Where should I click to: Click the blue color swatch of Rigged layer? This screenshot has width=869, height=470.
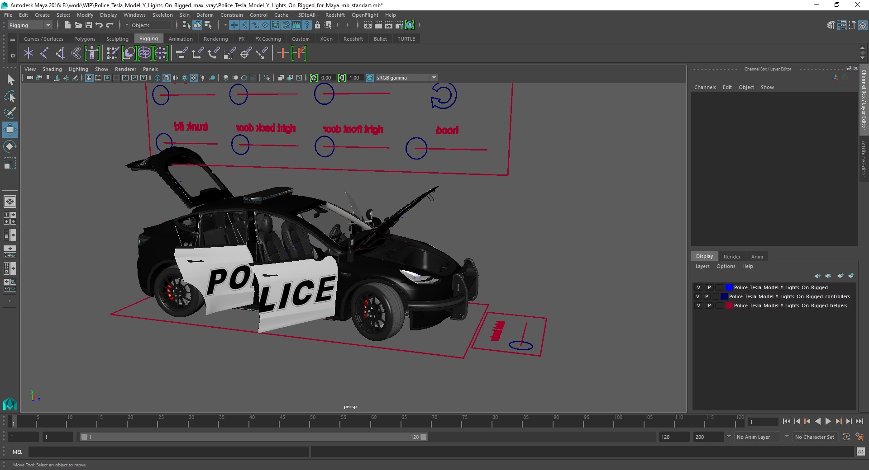pos(729,287)
